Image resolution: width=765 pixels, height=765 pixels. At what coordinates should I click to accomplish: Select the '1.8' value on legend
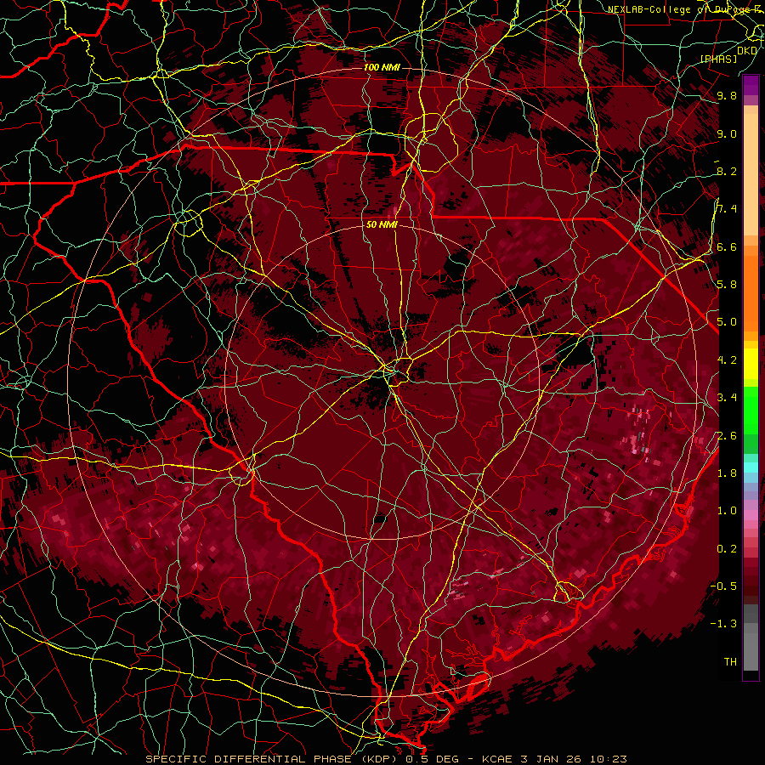pos(727,473)
